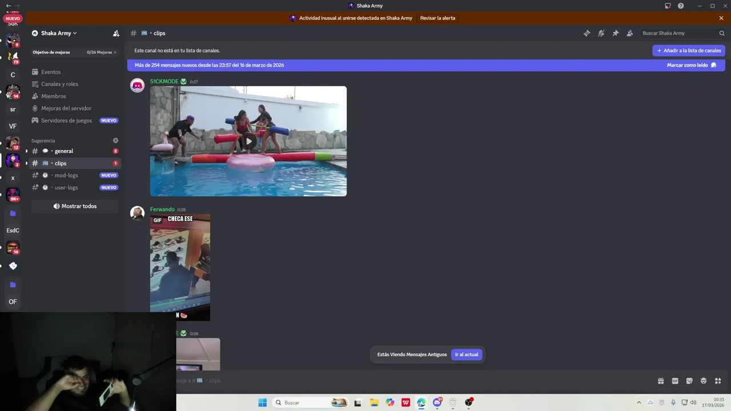Click Ir al actual button

click(467, 354)
